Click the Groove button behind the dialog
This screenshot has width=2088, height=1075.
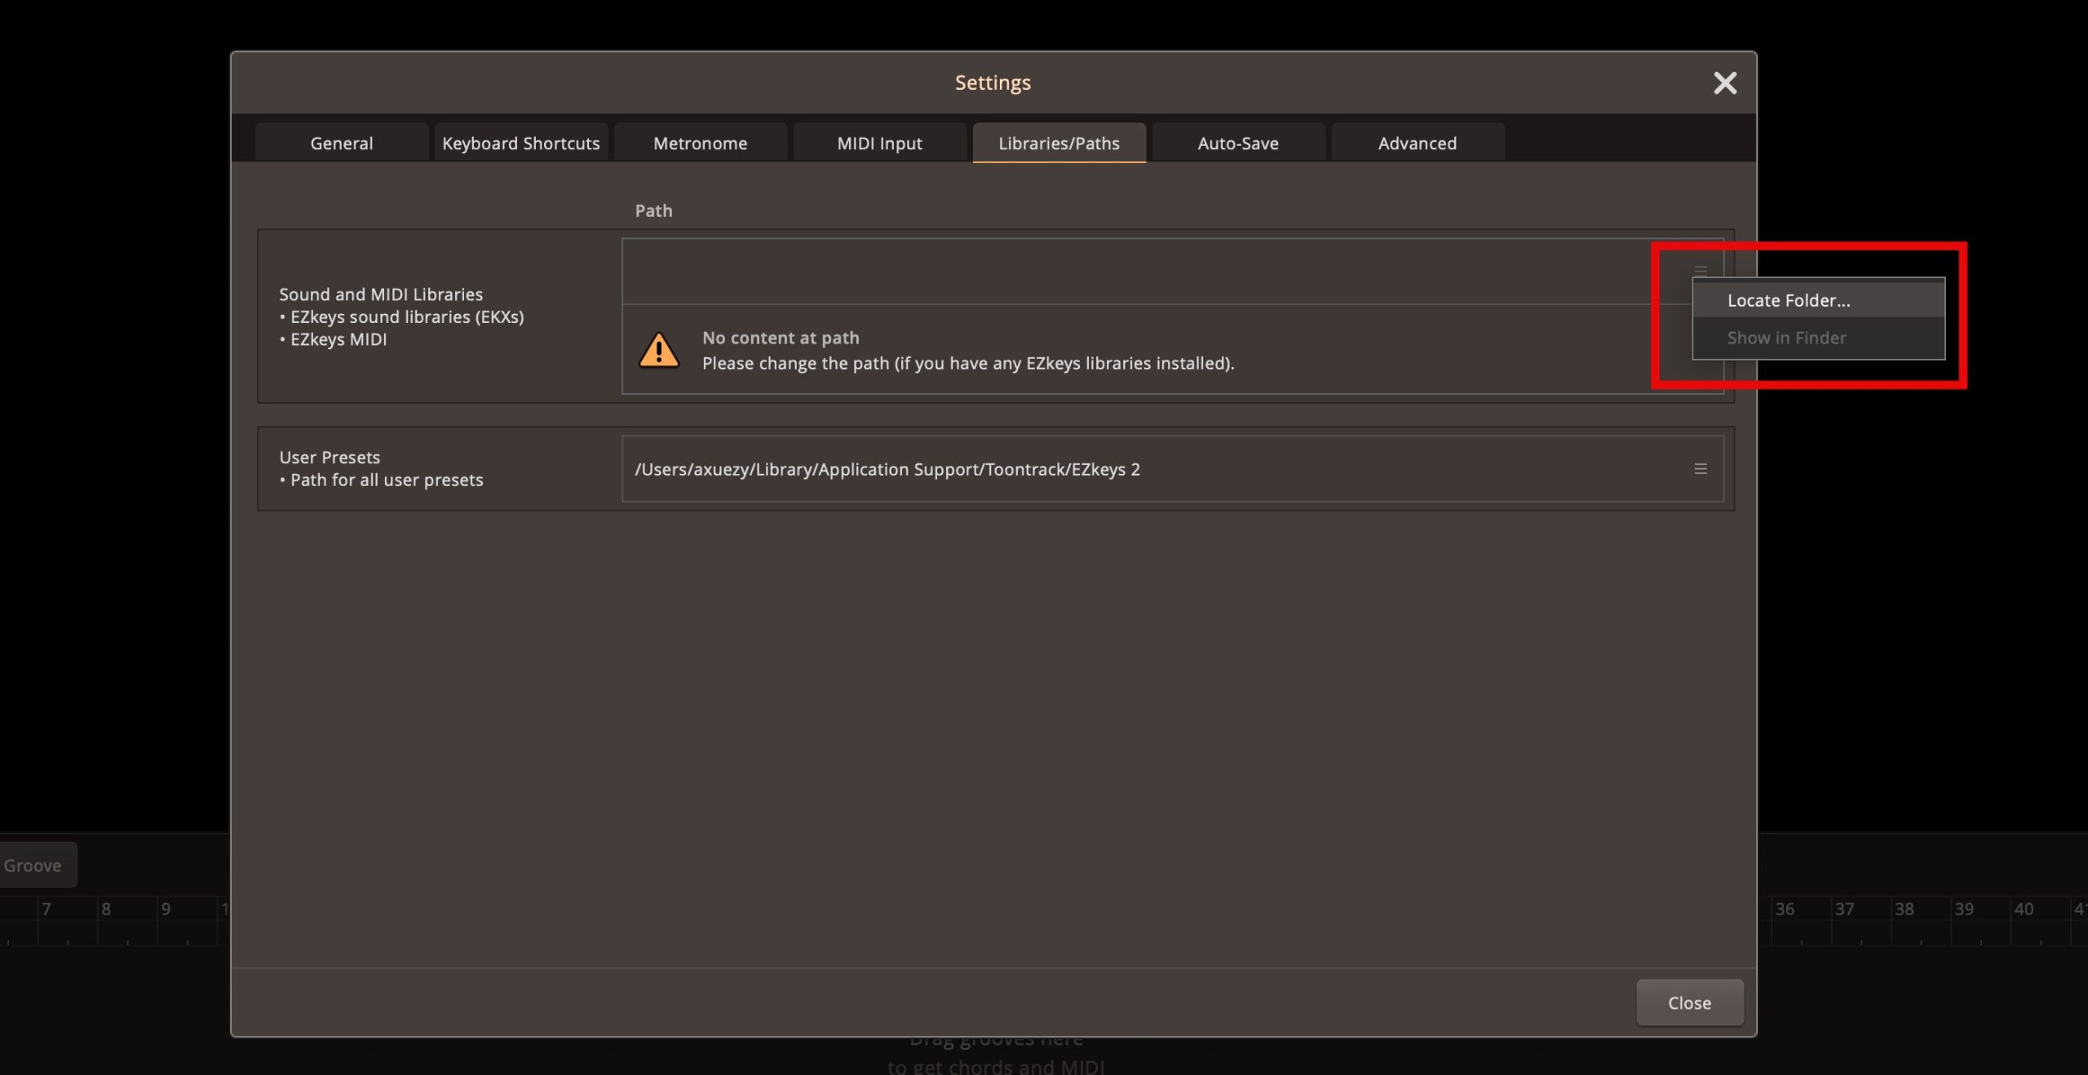pos(34,865)
